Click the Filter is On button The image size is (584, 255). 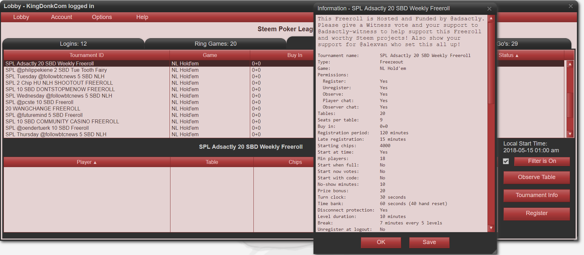click(x=542, y=161)
